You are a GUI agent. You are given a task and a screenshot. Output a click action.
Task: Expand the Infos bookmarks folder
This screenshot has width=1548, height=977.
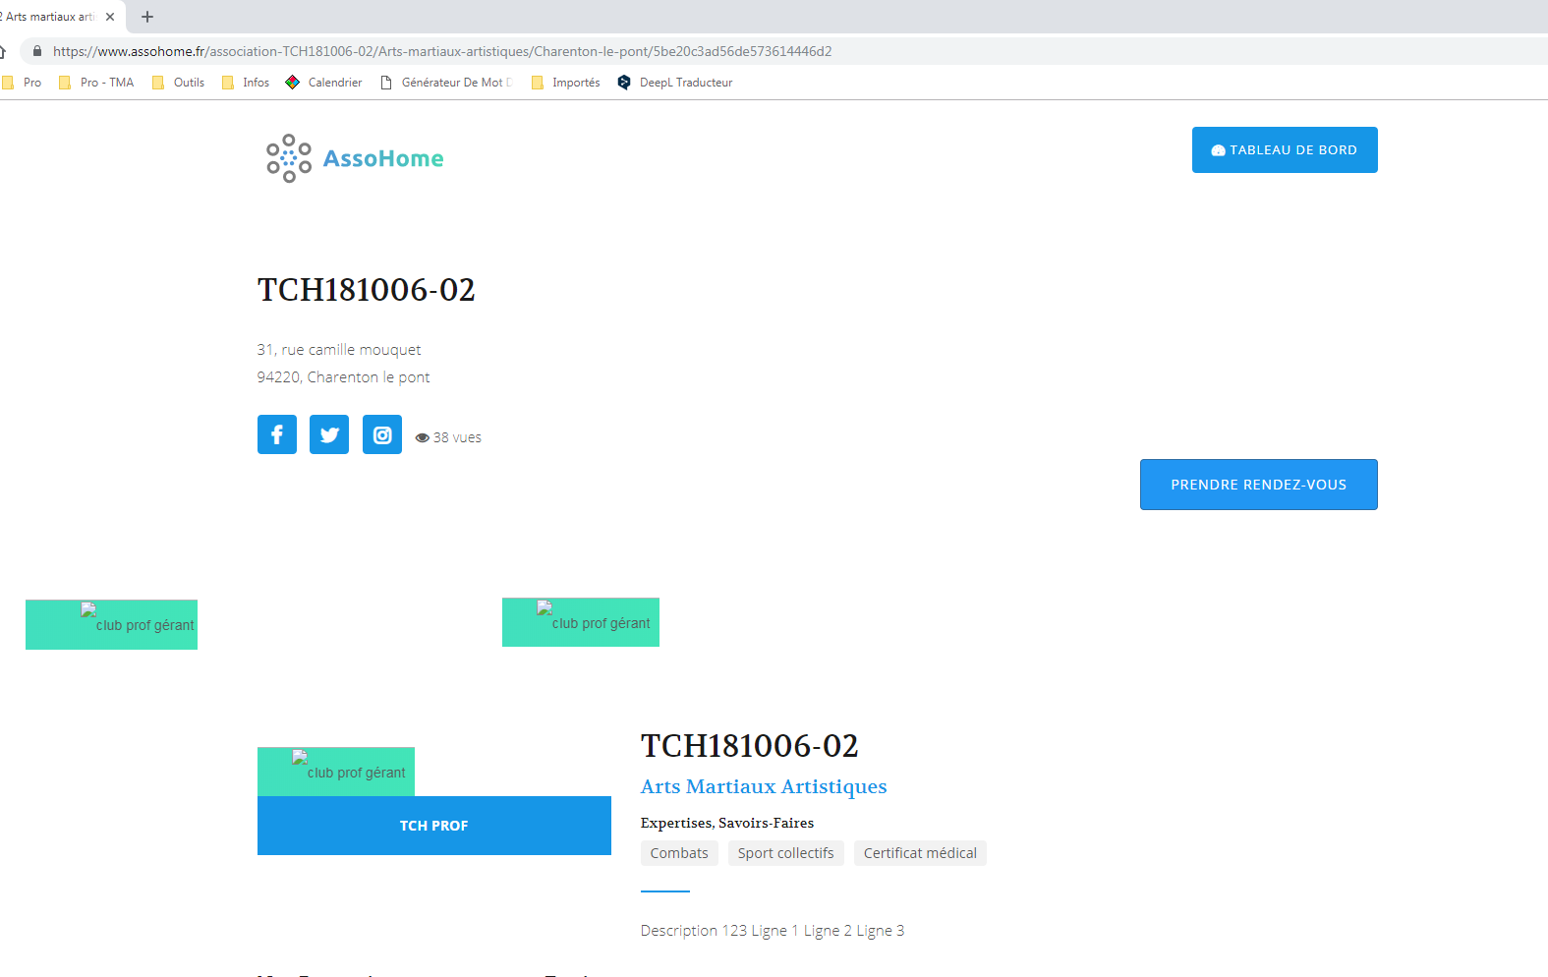point(246,83)
